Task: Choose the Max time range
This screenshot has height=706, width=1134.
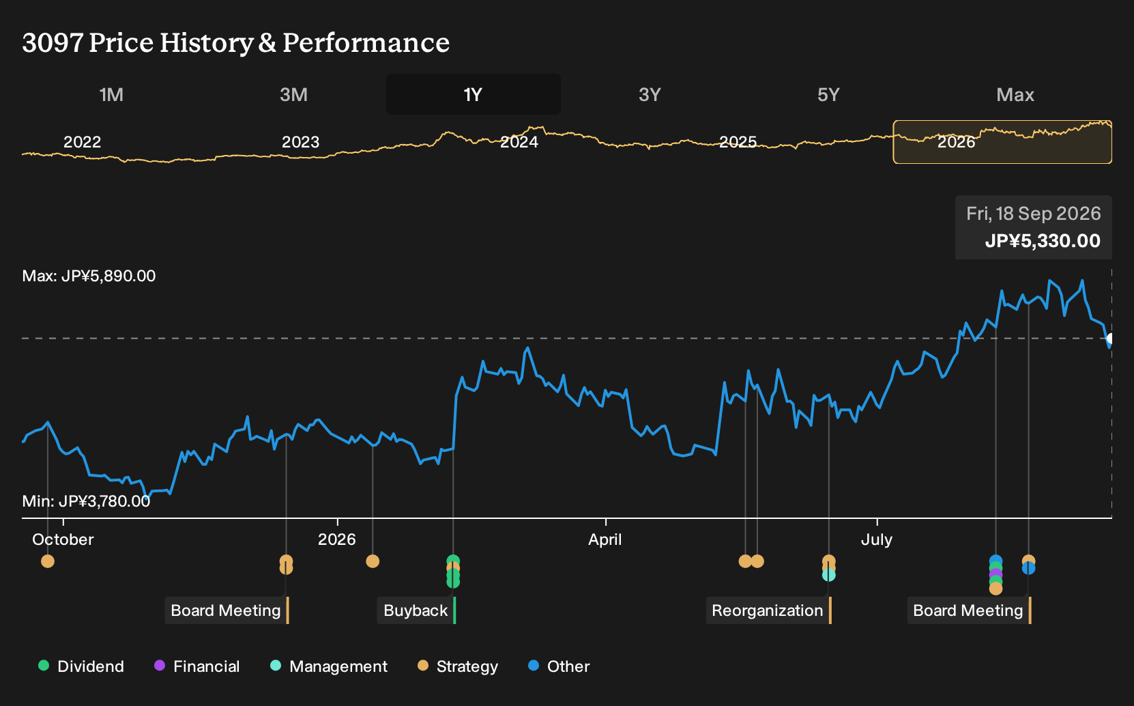Action: (1015, 94)
